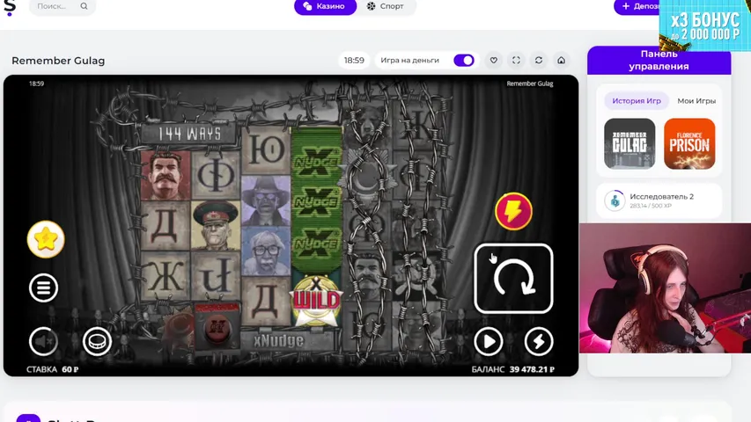Screen dimensions: 751x422
Task: Open the slot hamburger menu
Action: [x=43, y=287]
